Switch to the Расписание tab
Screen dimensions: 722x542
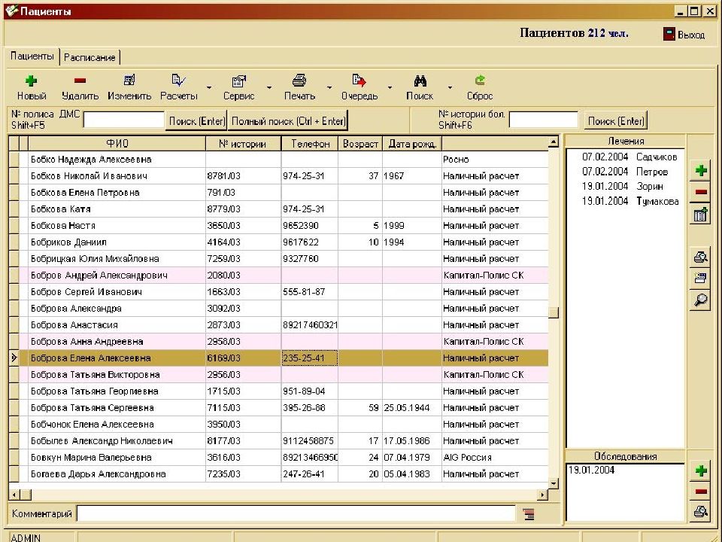[89, 58]
